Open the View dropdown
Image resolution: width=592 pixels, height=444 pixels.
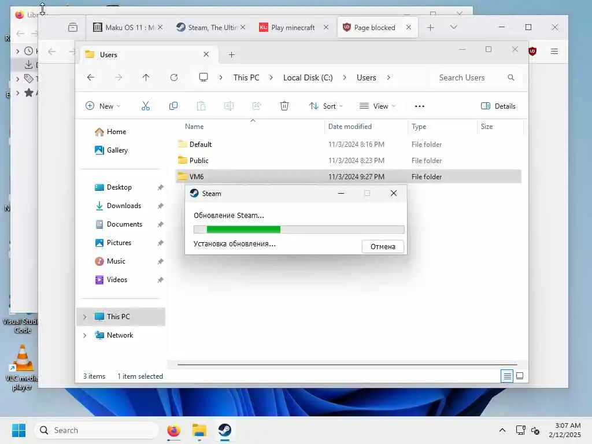click(377, 106)
